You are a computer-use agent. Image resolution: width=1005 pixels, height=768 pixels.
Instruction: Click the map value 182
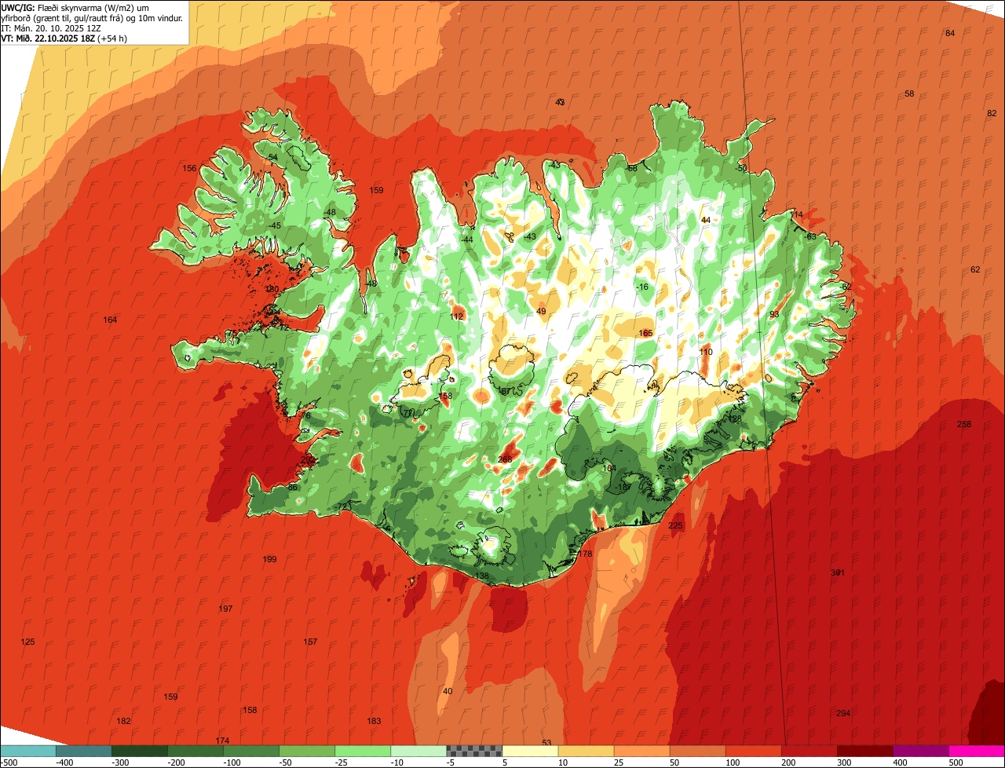(x=123, y=721)
